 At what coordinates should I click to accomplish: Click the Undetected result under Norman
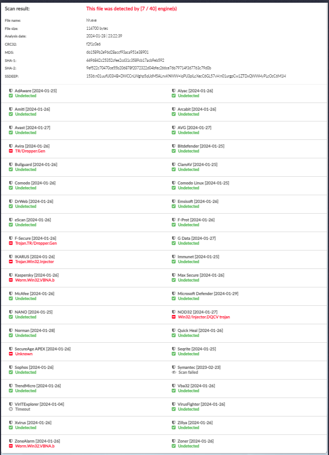pos(26,336)
